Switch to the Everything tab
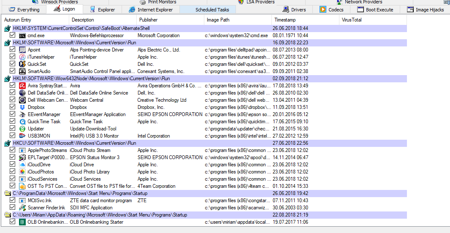The width and height of the screenshot is (450, 233). pyautogui.click(x=24, y=9)
